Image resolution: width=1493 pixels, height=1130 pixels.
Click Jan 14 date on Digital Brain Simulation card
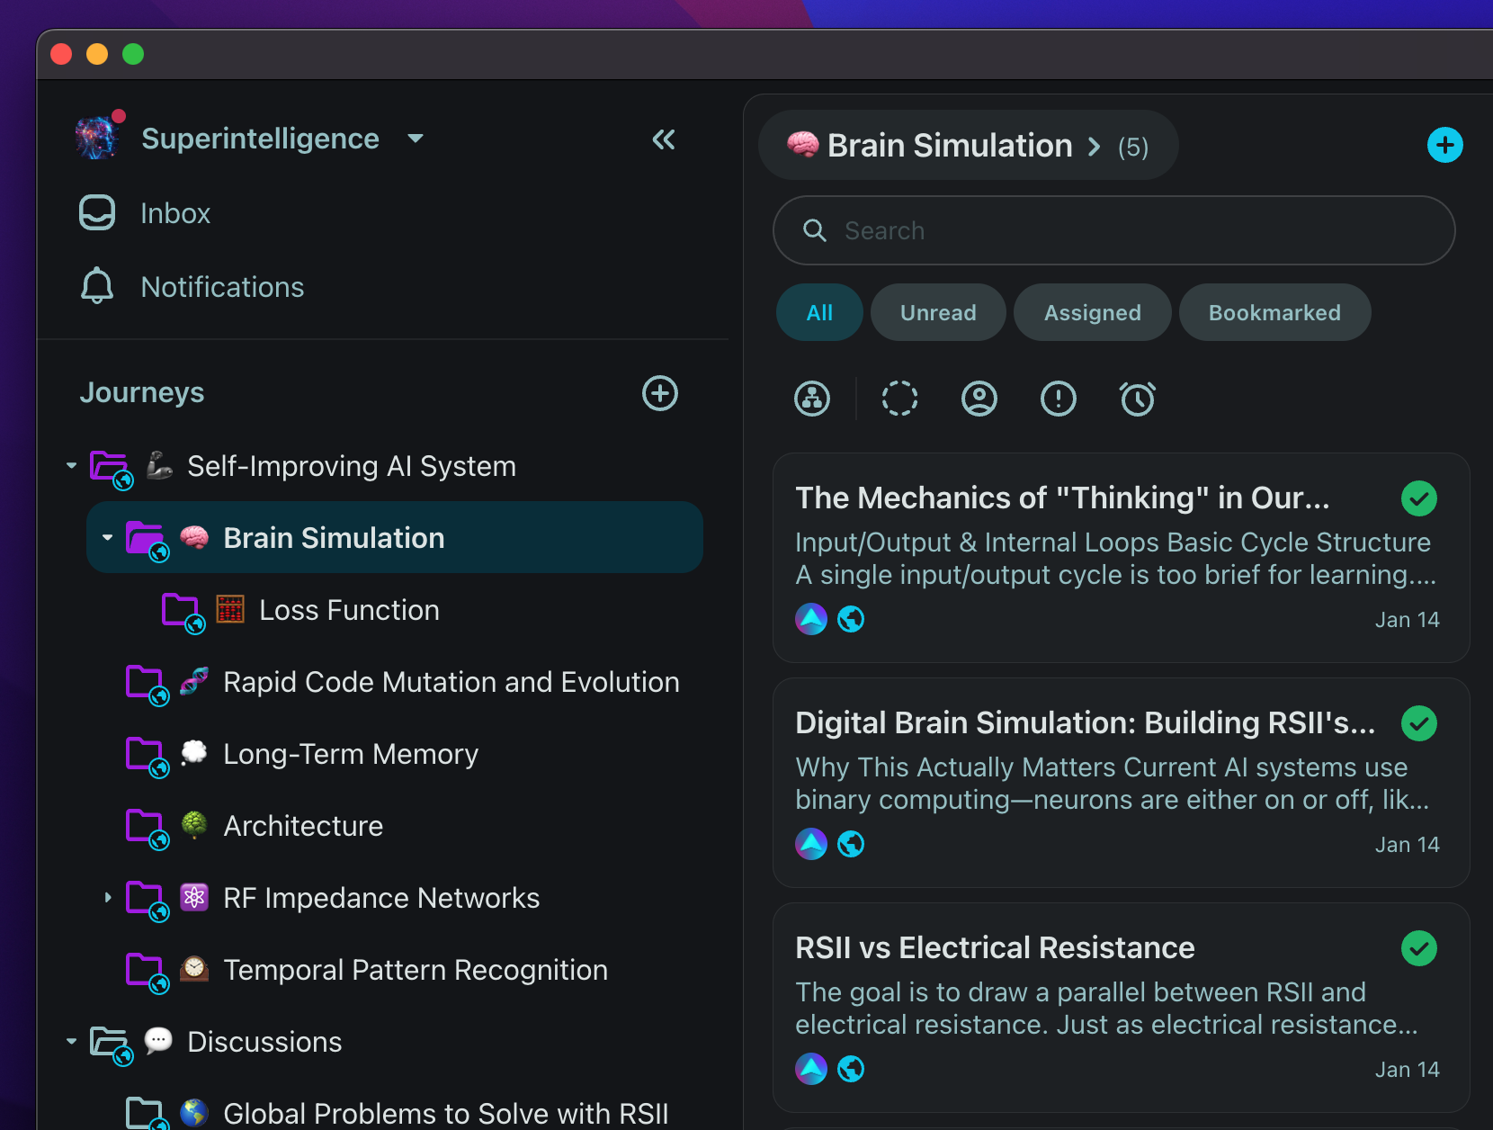pos(1407,845)
